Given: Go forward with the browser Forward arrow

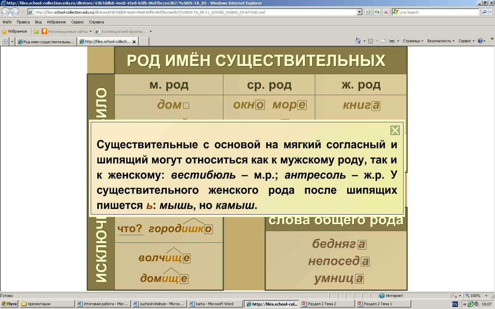Looking at the screenshot, I should [15, 12].
